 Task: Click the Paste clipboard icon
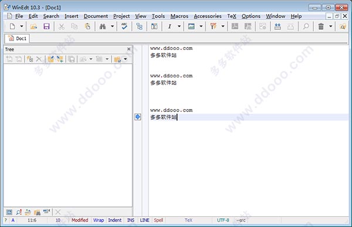coord(87,26)
